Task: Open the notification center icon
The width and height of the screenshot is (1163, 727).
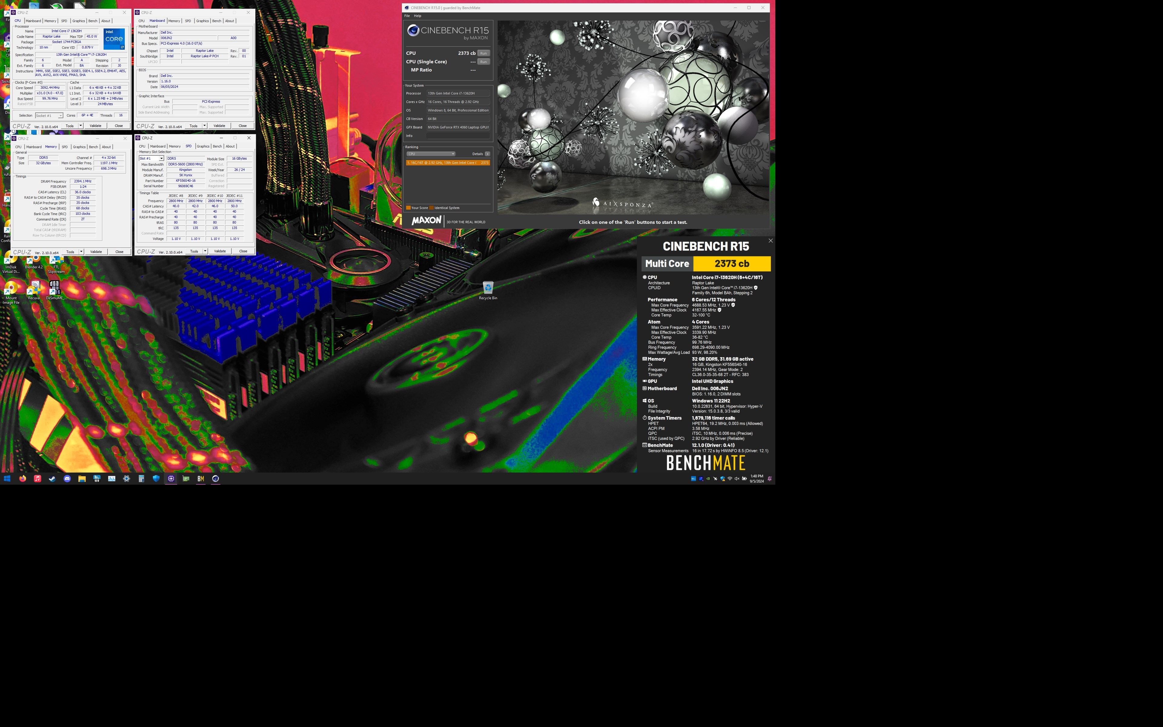Action: [x=769, y=478]
